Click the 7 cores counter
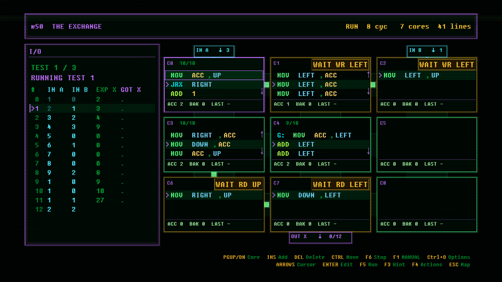Image resolution: width=502 pixels, height=282 pixels. (415, 27)
